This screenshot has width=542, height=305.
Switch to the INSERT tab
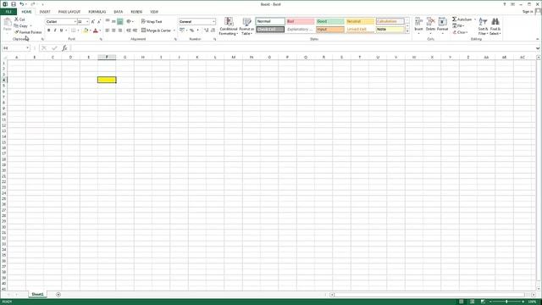(x=45, y=12)
